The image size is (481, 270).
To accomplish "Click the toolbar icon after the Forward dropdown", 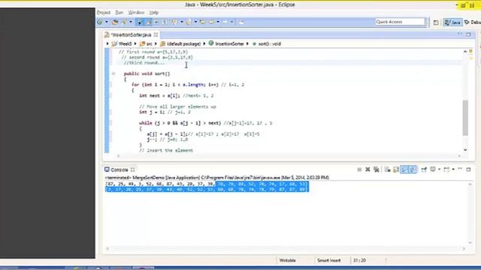I will (x=241, y=22).
